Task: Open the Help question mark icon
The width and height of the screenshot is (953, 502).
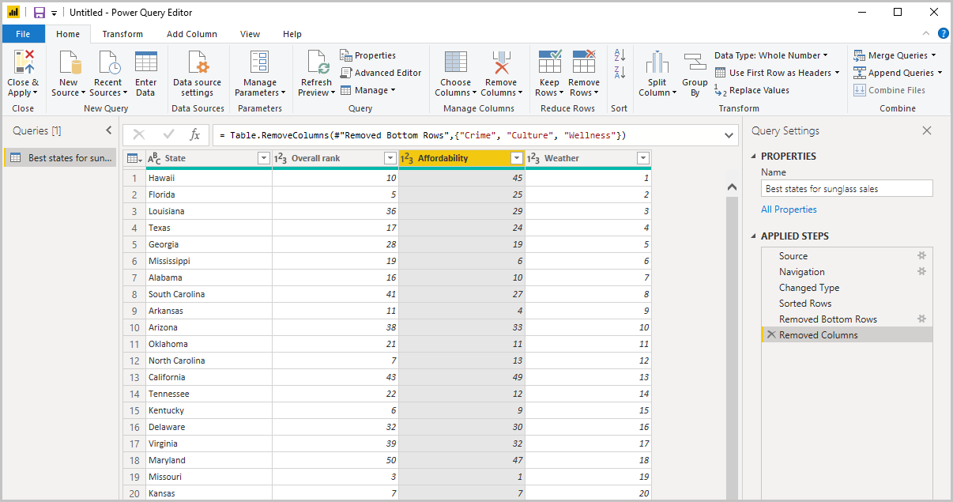Action: [x=944, y=33]
